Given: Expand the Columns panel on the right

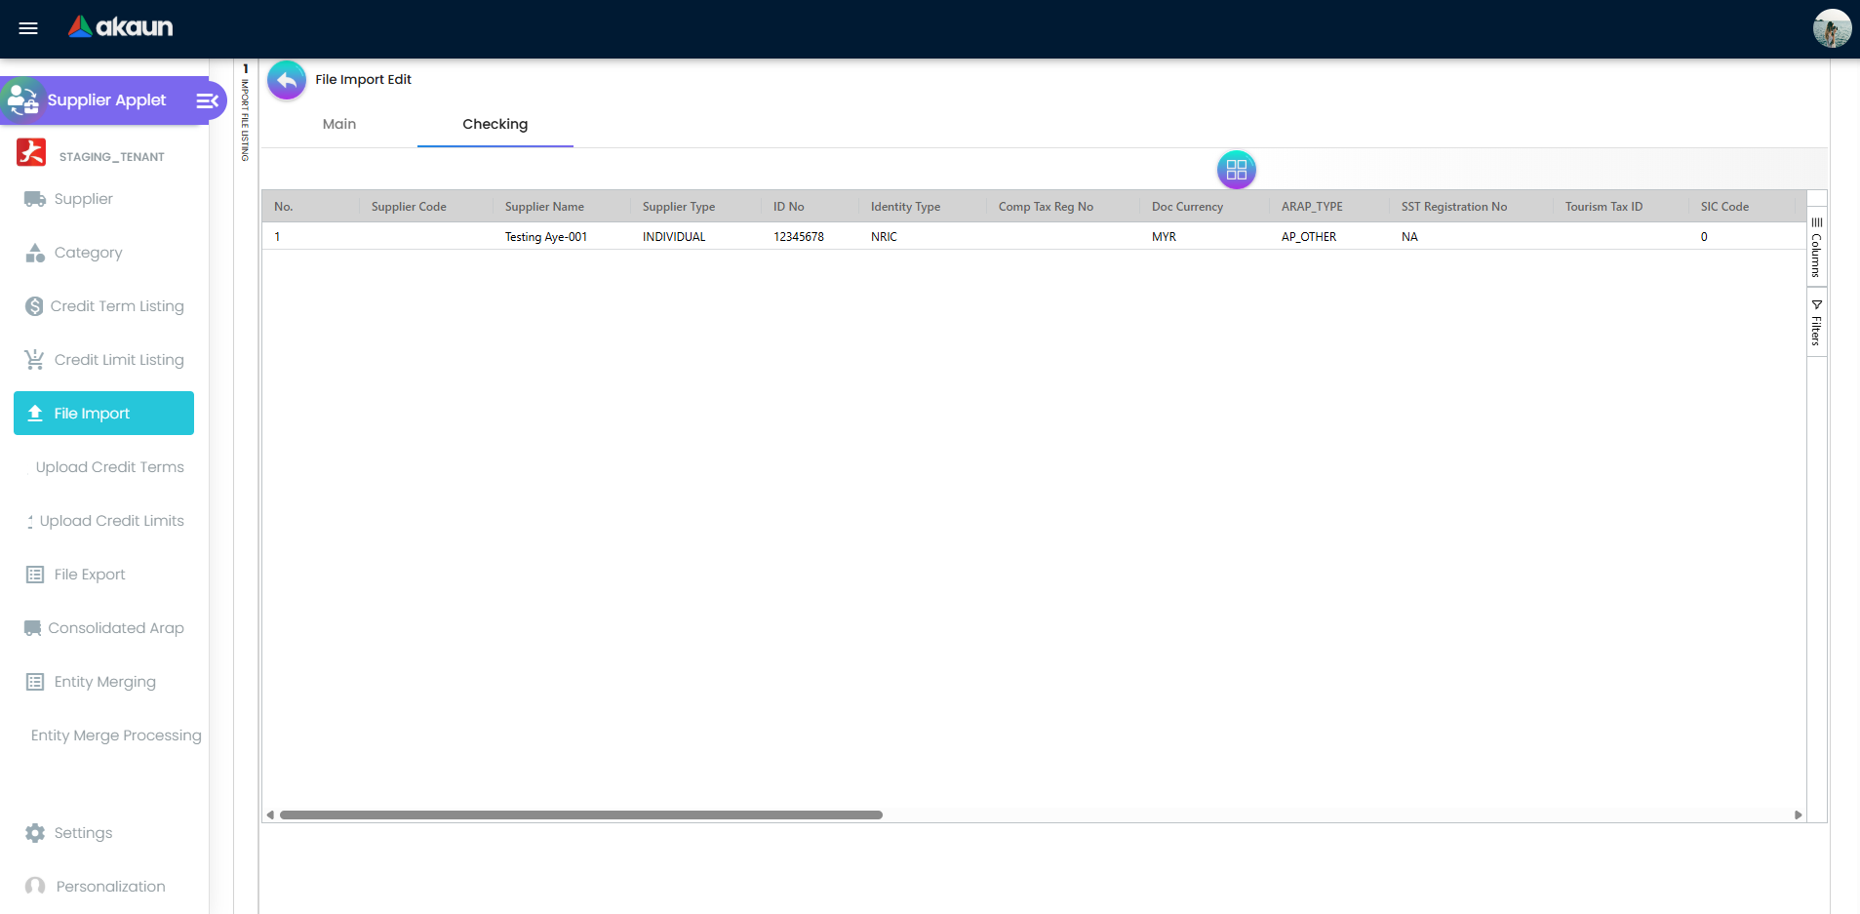Looking at the screenshot, I should [1815, 247].
